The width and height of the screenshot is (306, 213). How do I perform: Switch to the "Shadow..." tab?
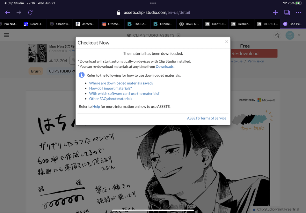pyautogui.click(x=60, y=24)
